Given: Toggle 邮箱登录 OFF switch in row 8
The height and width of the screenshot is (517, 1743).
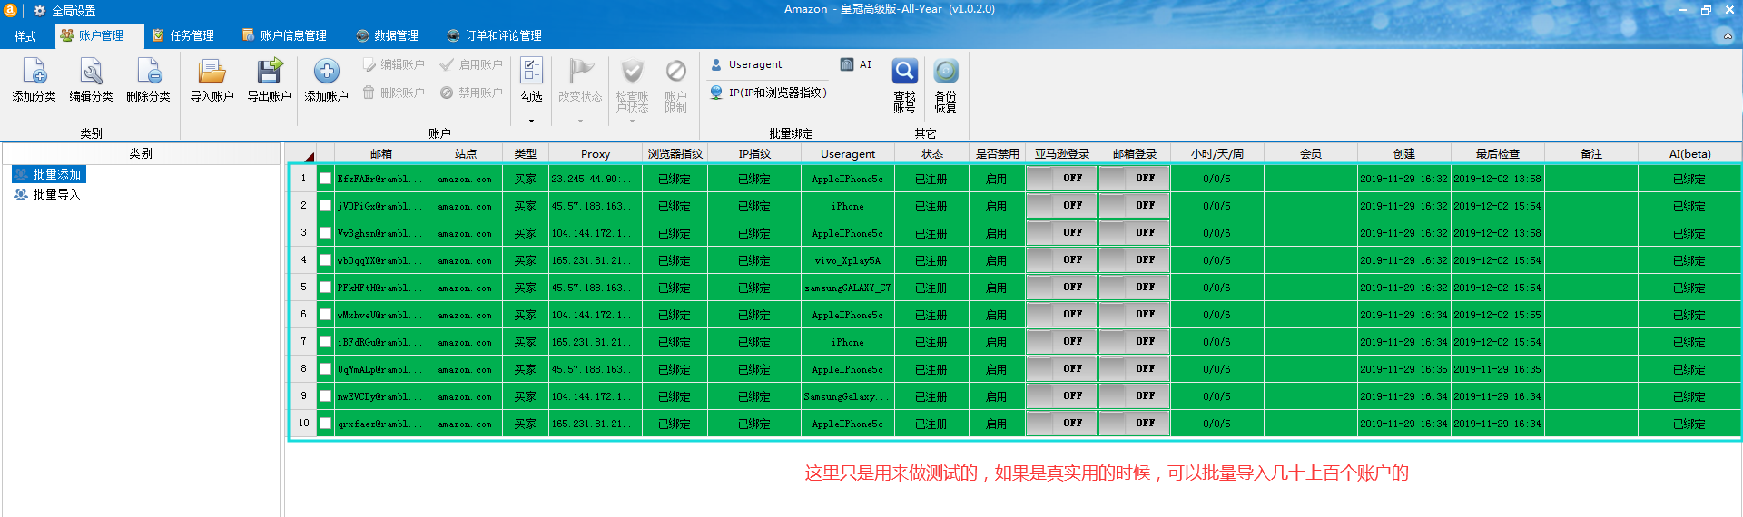Looking at the screenshot, I should (x=1134, y=369).
